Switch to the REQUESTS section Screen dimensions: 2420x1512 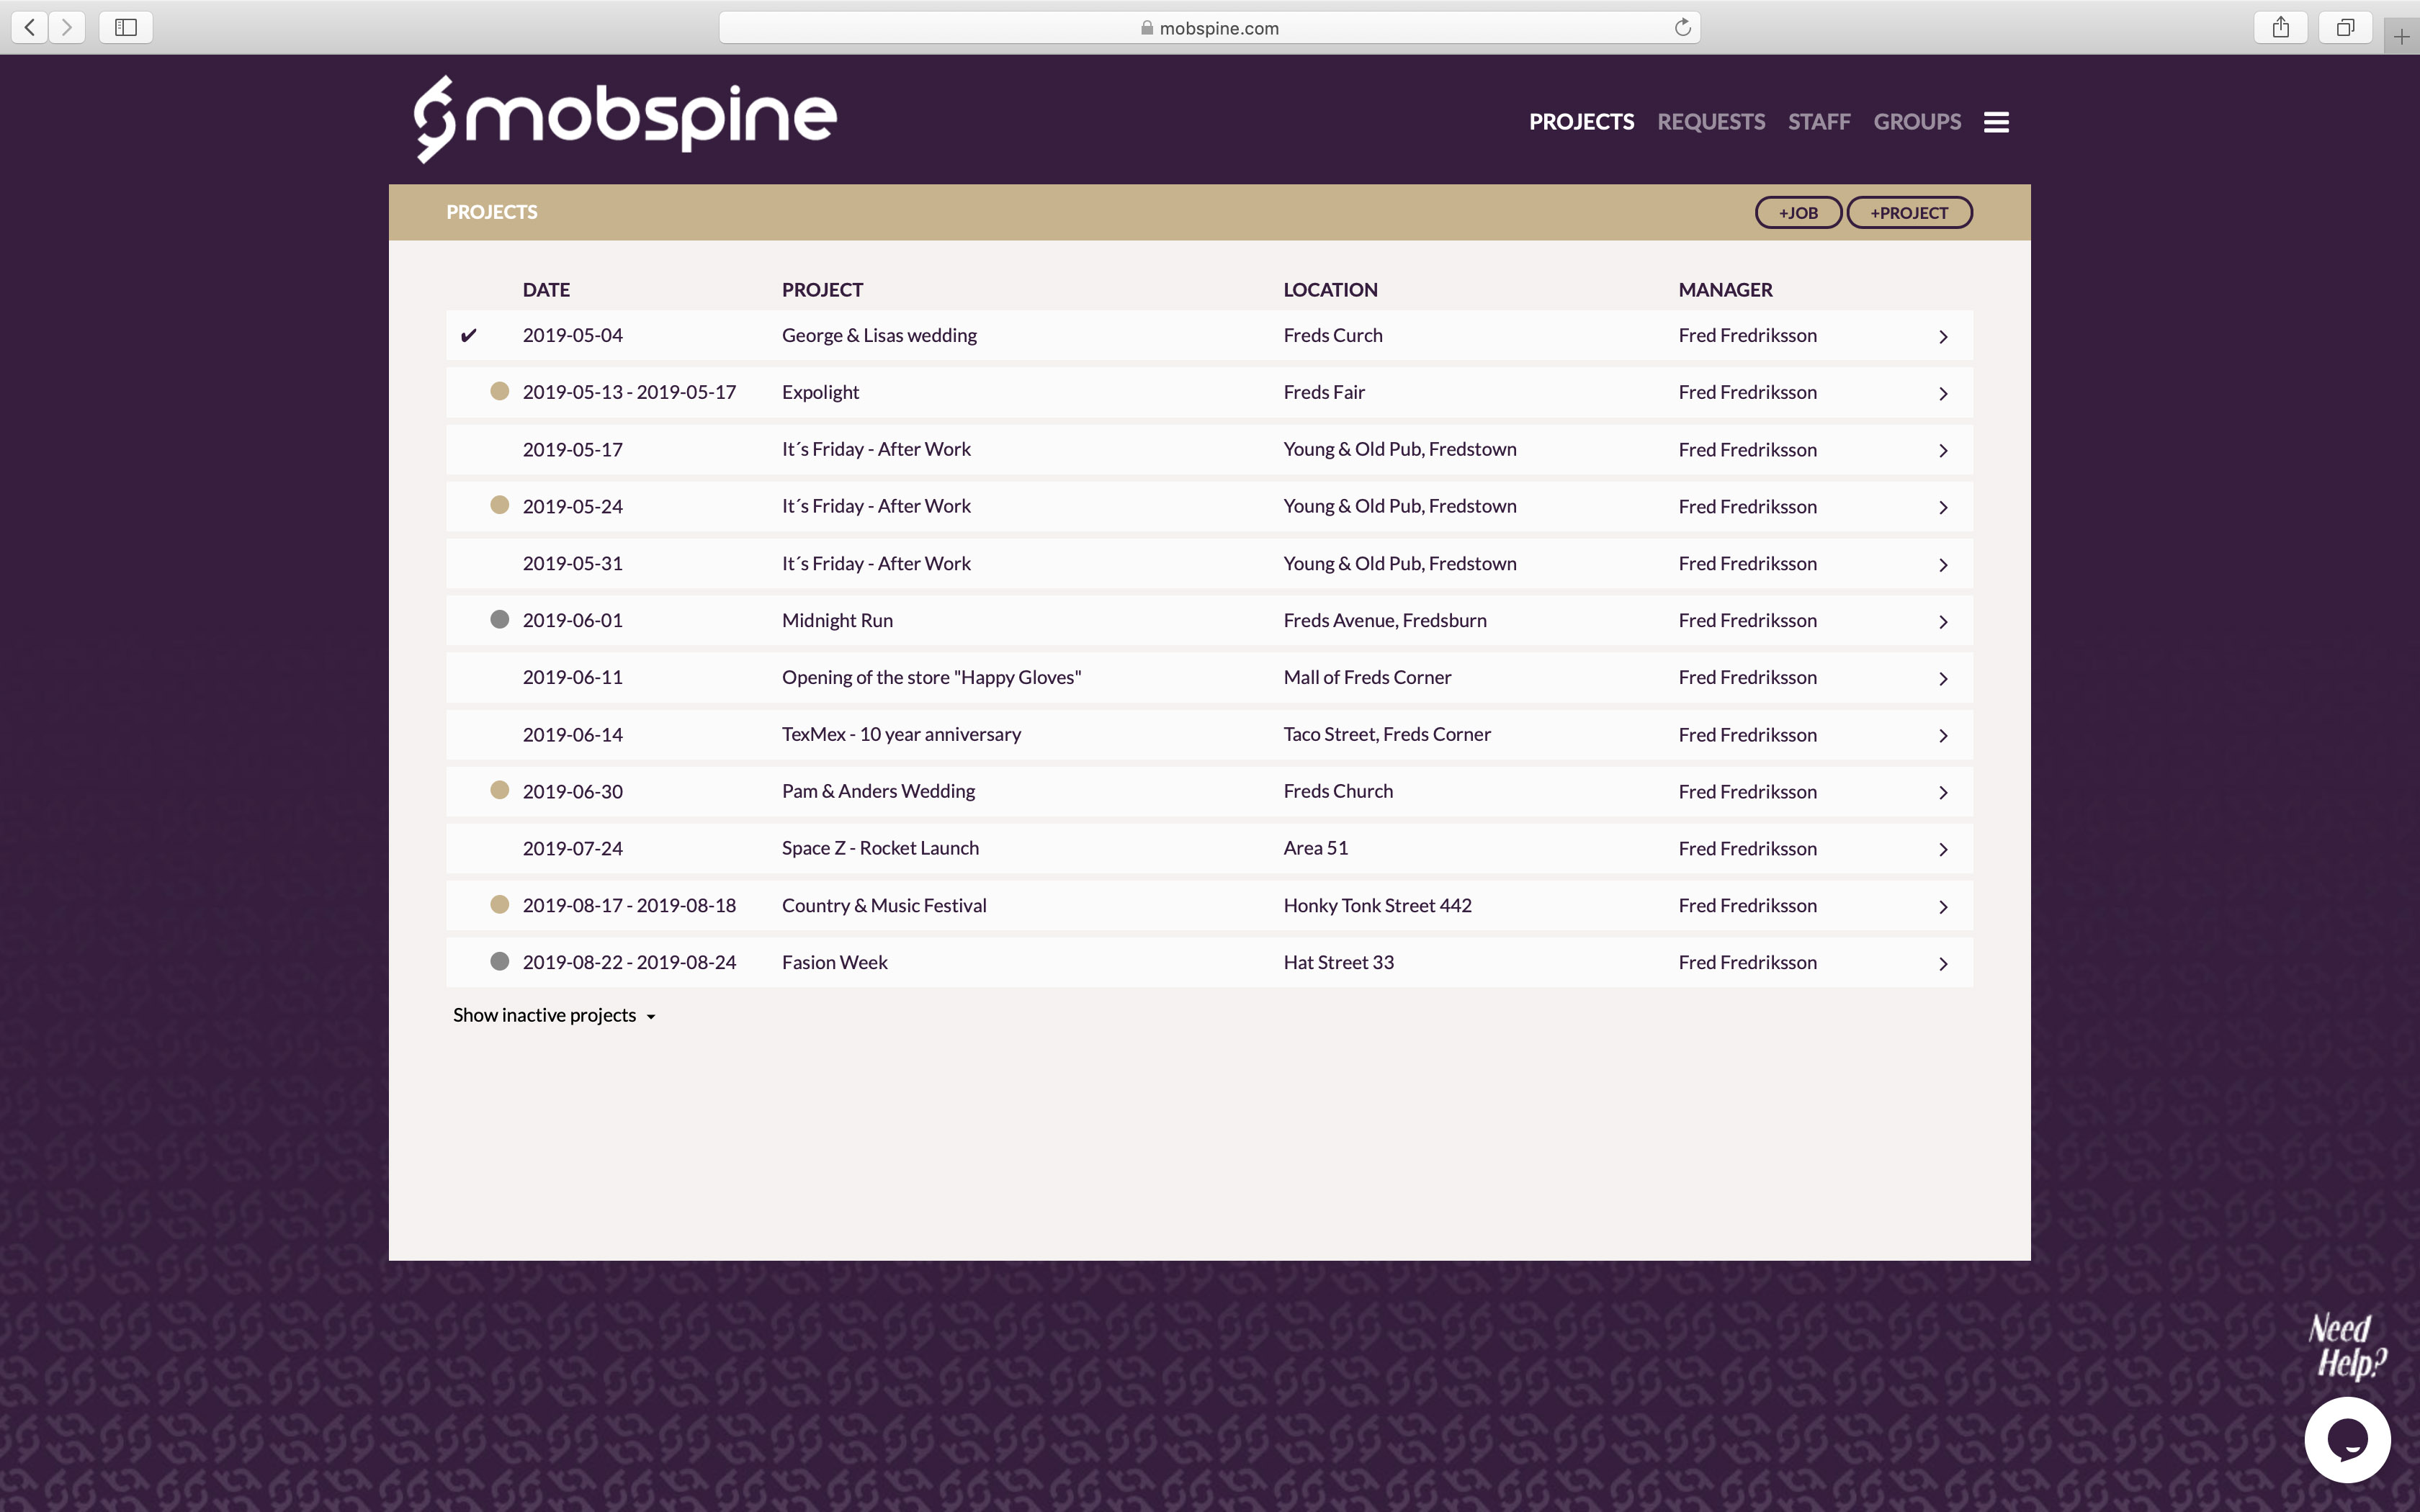coord(1711,121)
